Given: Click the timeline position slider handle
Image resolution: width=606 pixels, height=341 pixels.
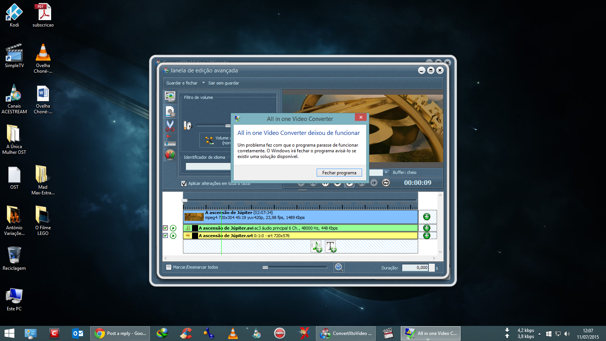Looking at the screenshot, I should coord(185,200).
